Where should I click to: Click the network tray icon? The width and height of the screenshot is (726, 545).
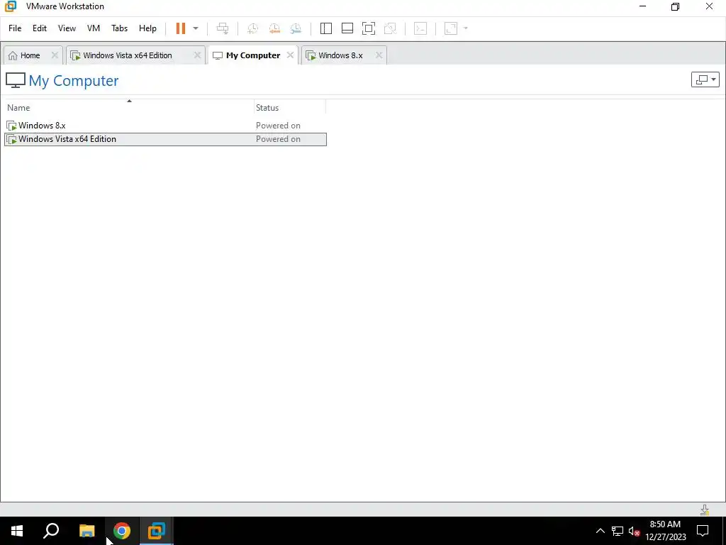618,531
